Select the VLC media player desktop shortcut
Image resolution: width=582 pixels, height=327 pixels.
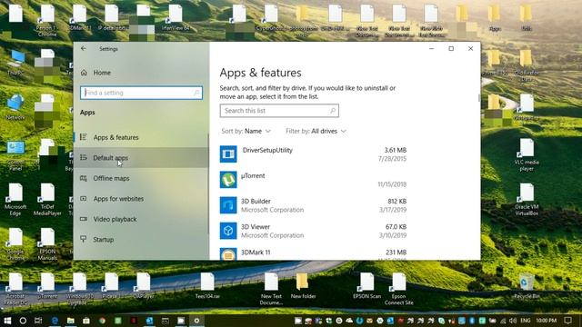(x=527, y=155)
